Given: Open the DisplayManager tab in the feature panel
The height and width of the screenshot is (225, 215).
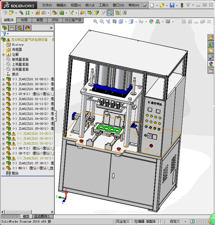Looking at the screenshot, I should point(28,28).
